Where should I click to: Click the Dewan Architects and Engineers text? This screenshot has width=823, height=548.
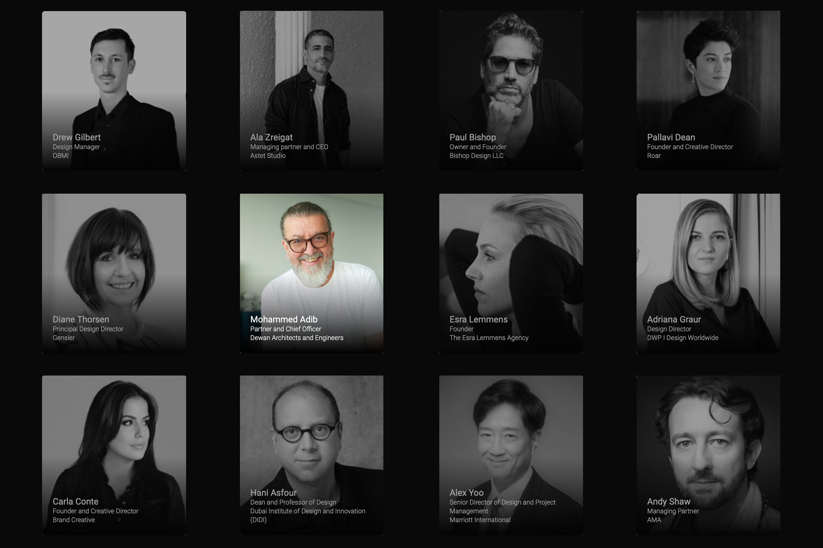tap(297, 338)
